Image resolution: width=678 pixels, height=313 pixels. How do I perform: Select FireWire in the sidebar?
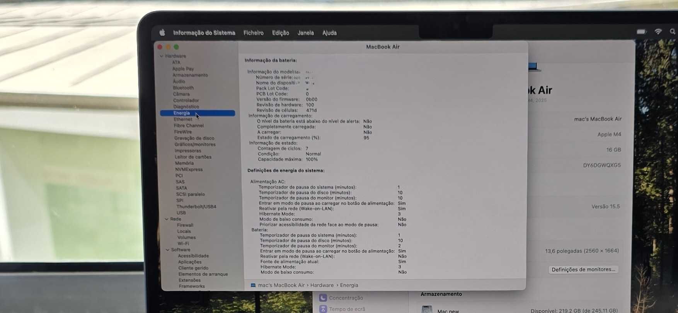click(x=183, y=132)
